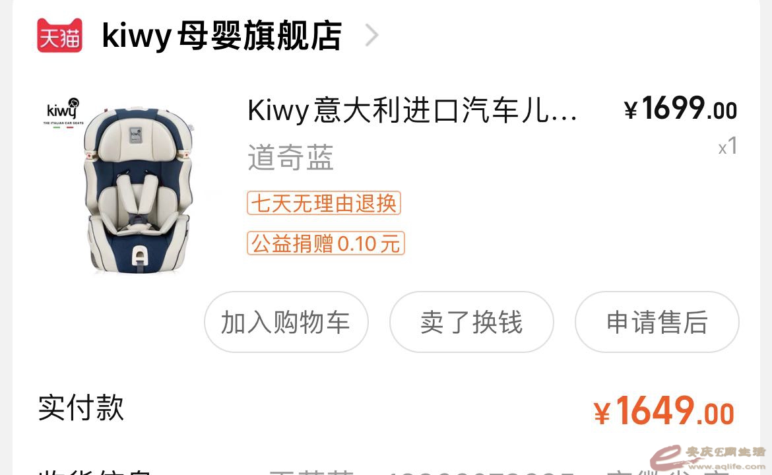This screenshot has height=475, width=772.
Task: Click the x1 quantity indicator
Action: [728, 146]
